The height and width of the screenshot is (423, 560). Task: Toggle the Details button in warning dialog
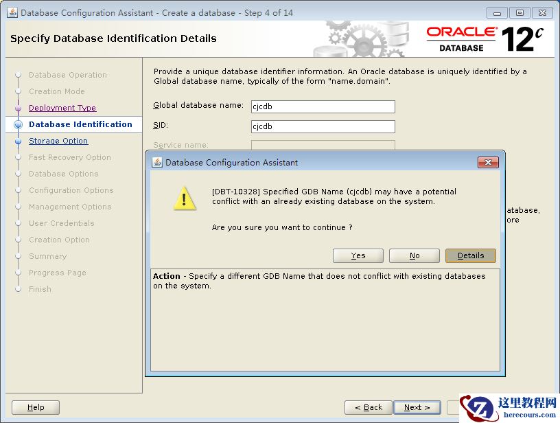pos(471,256)
